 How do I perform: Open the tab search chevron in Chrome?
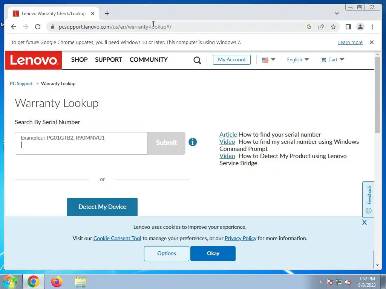point(337,14)
